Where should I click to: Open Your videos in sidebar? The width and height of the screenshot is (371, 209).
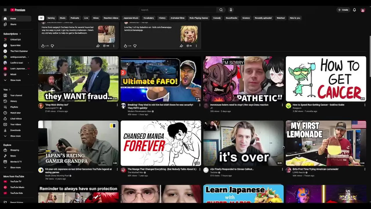(x=16, y=124)
